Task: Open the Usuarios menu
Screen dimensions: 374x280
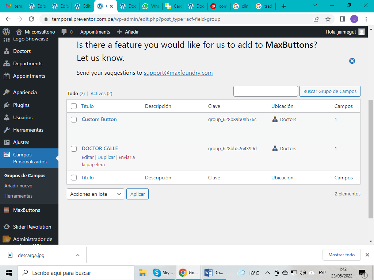Action: pyautogui.click(x=23, y=117)
